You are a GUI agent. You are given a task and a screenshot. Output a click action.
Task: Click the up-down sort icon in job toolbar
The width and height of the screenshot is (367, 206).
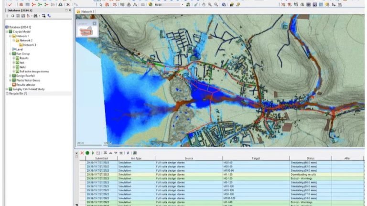coord(128,153)
